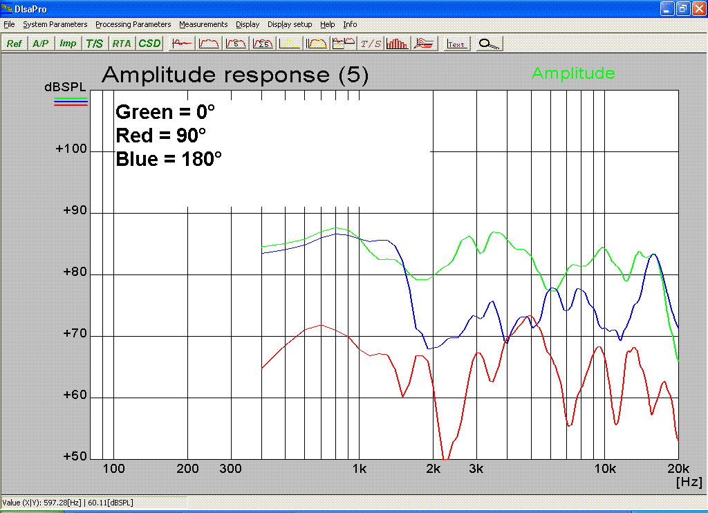Show the impulse response icon
The width and height of the screenshot is (708, 513).
182,44
